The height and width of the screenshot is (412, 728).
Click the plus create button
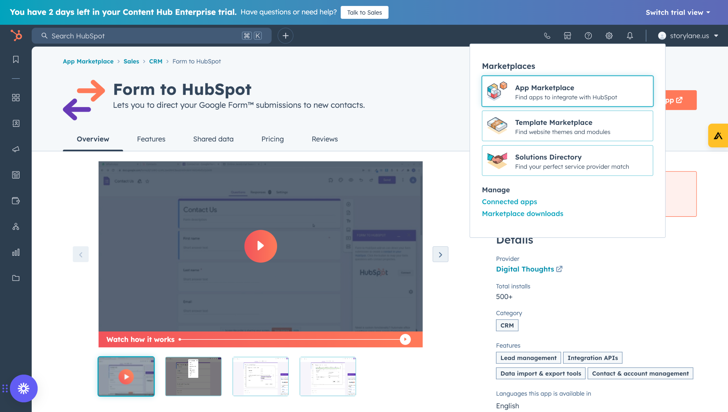point(285,36)
